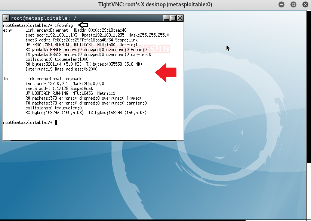
Task: Click the 'RX packets:69356' text
Action: (x=43, y=50)
